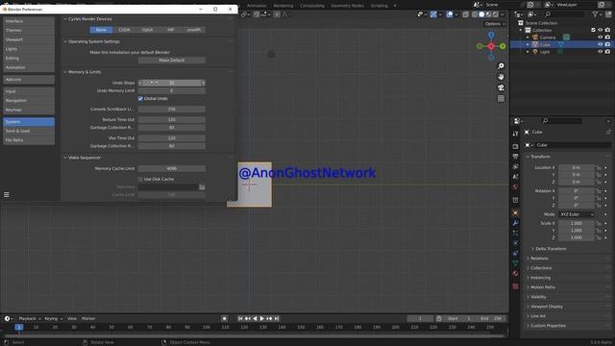Viewport: 615px width, 346px height.
Task: Open the Render properties tab icon
Action: (x=515, y=146)
